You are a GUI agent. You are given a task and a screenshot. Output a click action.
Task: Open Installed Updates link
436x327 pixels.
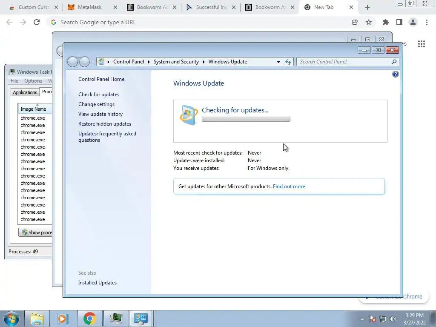click(98, 283)
